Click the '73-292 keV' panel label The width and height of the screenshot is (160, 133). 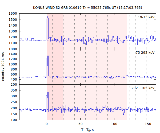[x=145, y=53]
